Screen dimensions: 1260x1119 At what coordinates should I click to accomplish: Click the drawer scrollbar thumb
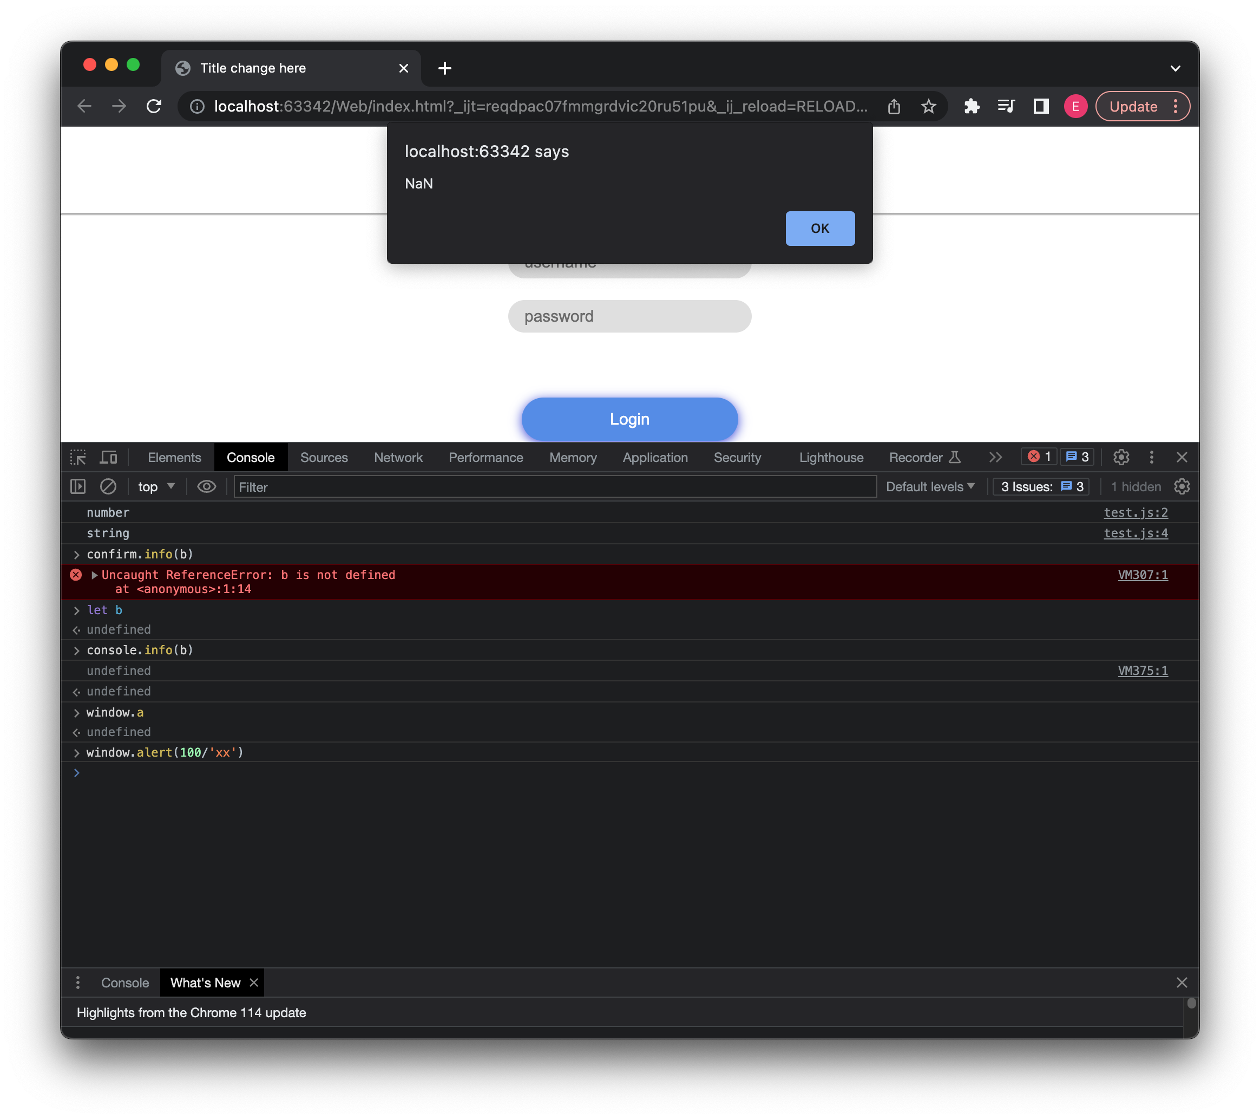coord(1191,1003)
